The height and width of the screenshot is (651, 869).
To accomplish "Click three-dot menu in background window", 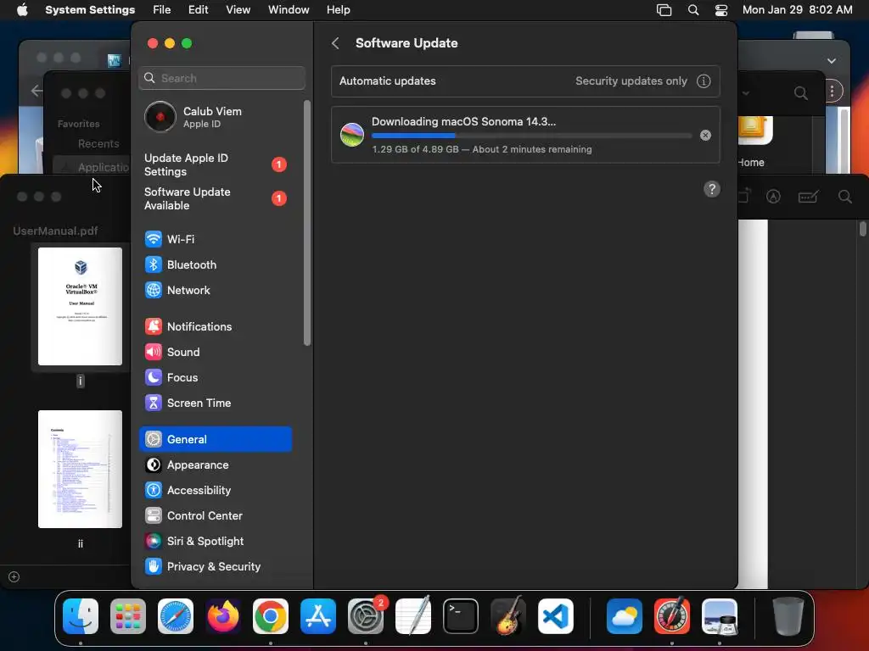I will pos(832,92).
